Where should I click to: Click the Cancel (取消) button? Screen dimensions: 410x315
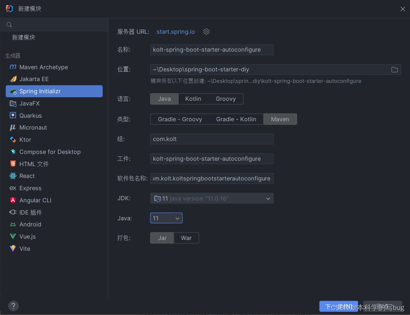click(x=383, y=306)
